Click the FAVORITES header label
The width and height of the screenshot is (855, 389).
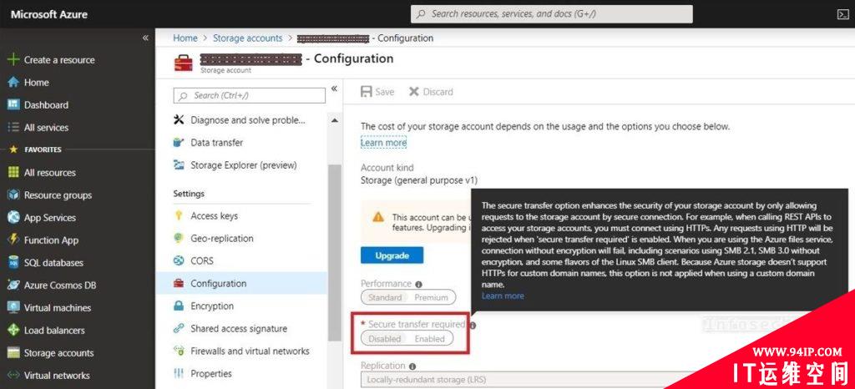pos(43,149)
